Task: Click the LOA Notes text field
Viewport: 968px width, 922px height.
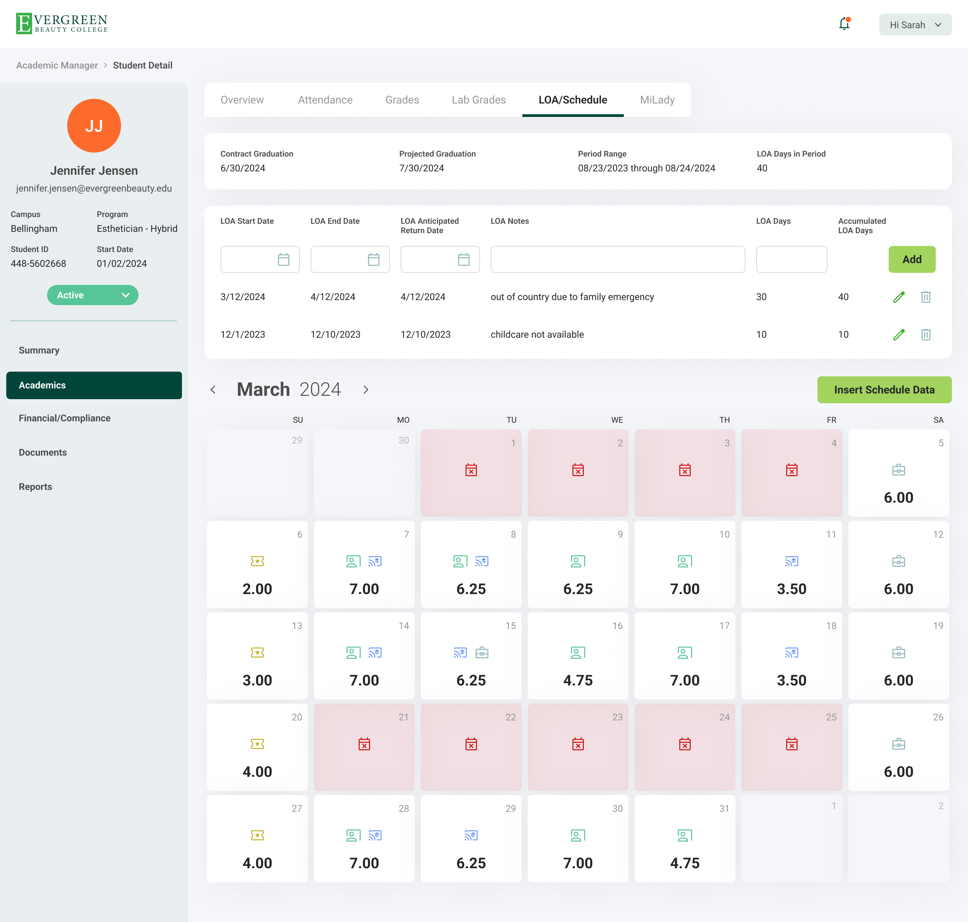Action: click(x=617, y=259)
